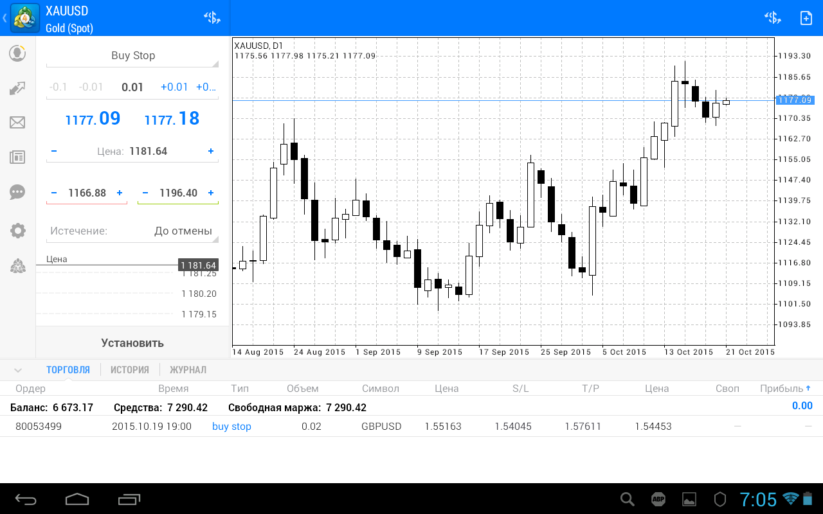
Task: Tap the S/L value 1.54045 cell
Action: tap(513, 427)
